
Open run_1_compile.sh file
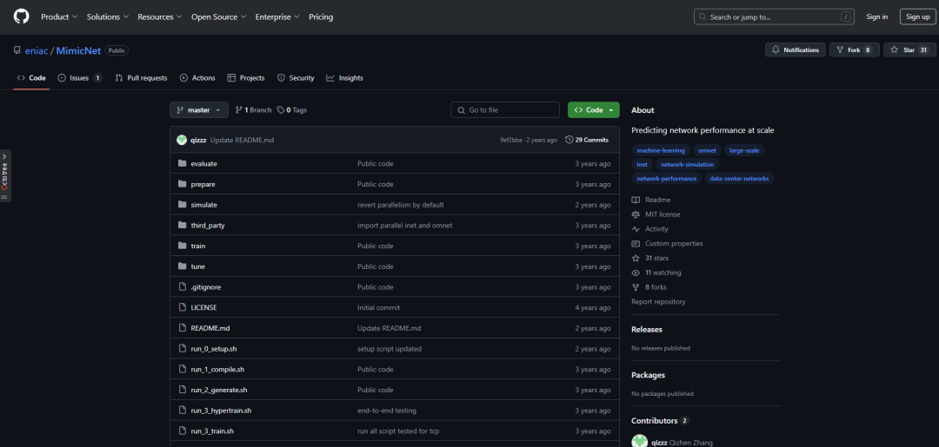217,369
